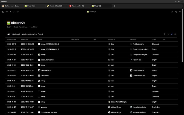Click added date 2025-11-22 10:06
Image resolution: width=184 pixels, height=115 pixels.
pyautogui.click(x=27, y=65)
